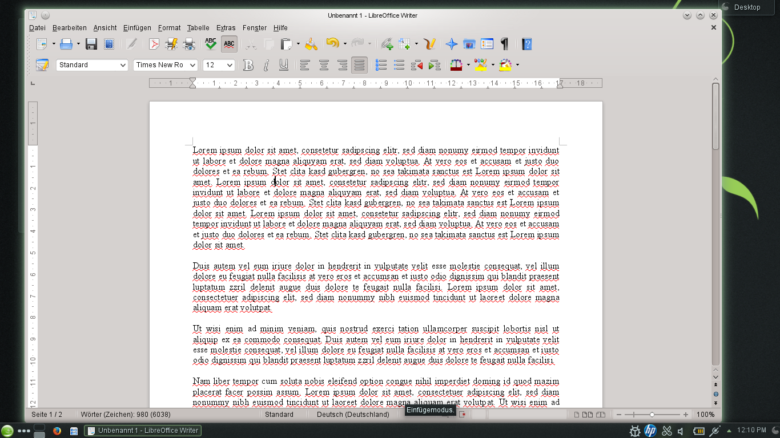Open Styles and Formatting window icon
Screen dimensions: 780x438
click(42, 65)
